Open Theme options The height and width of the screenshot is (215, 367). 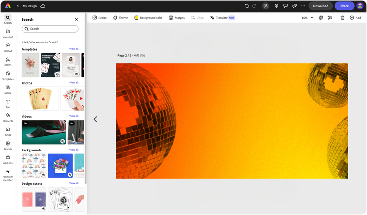pos(120,18)
